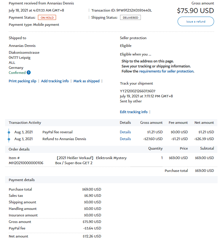Click the Print packing slip link

click(x=23, y=81)
